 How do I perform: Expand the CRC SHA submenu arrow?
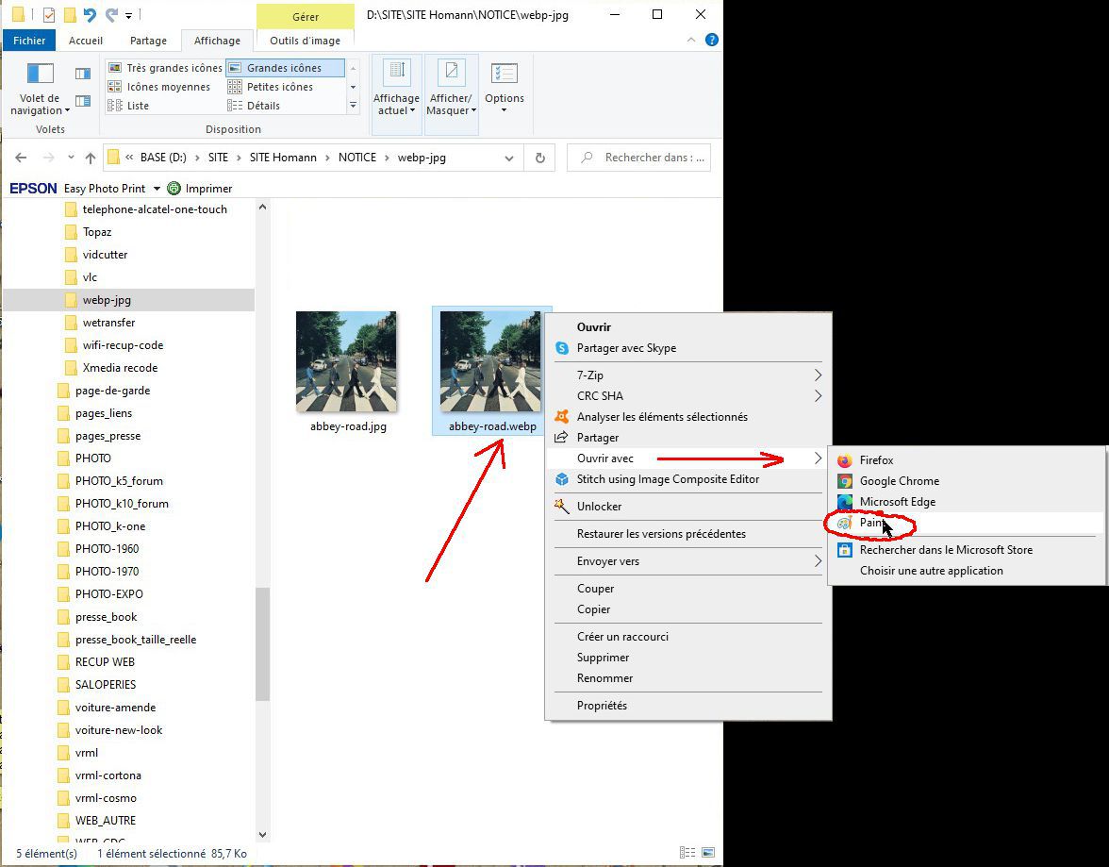coord(818,395)
